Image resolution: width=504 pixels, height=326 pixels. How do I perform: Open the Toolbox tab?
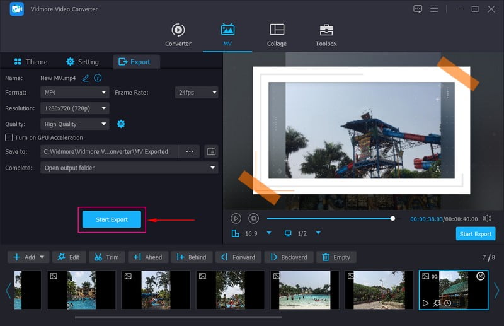coord(326,35)
